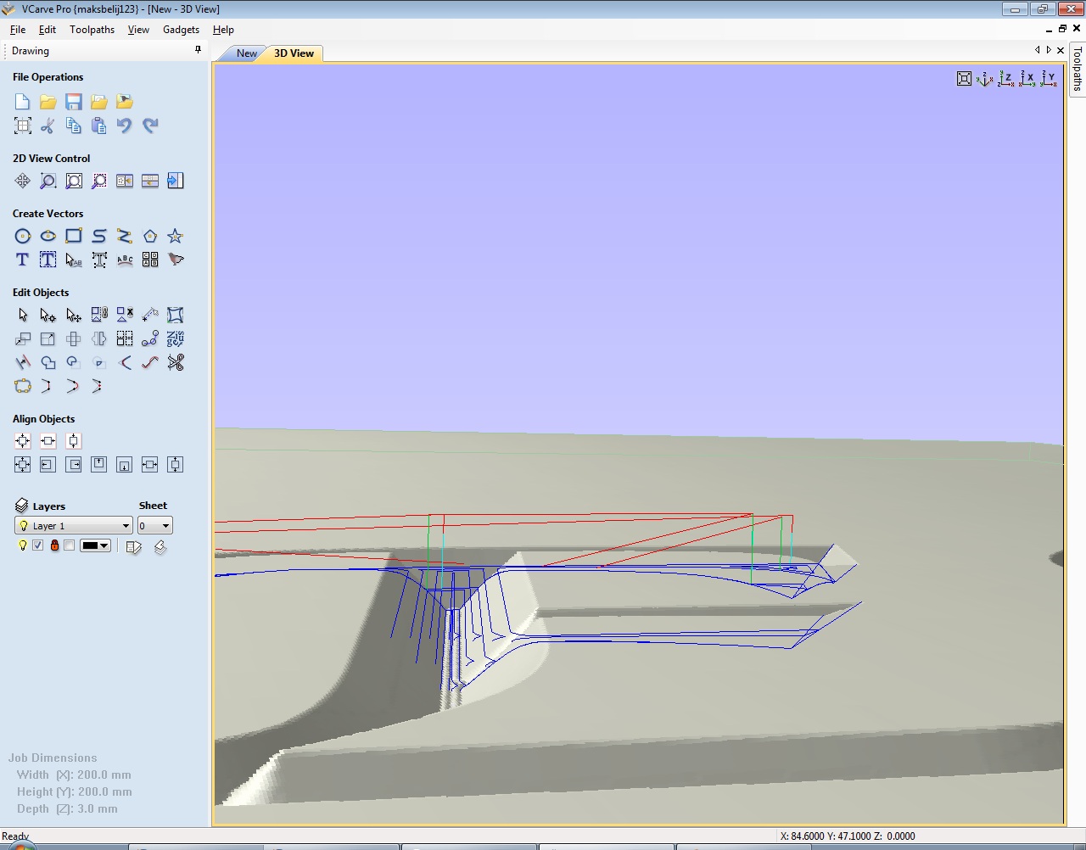Viewport: 1086px width, 850px height.
Task: Select the Draw Curve tool
Action: pos(99,236)
